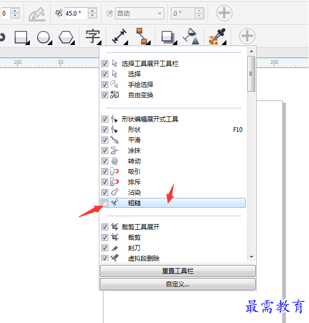
Task: Expand the Polygon tool flyout arrow
Action: (73, 42)
